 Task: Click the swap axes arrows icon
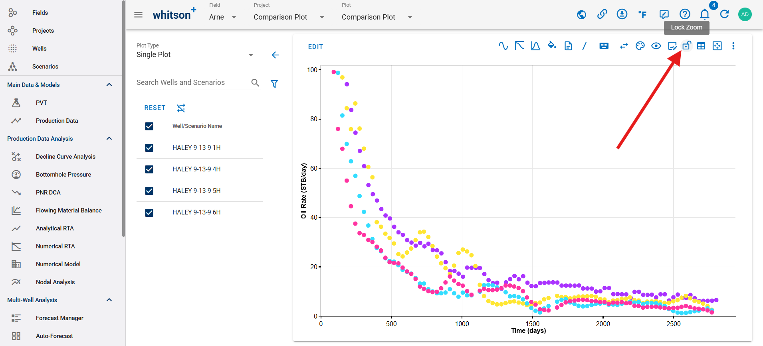pos(624,46)
